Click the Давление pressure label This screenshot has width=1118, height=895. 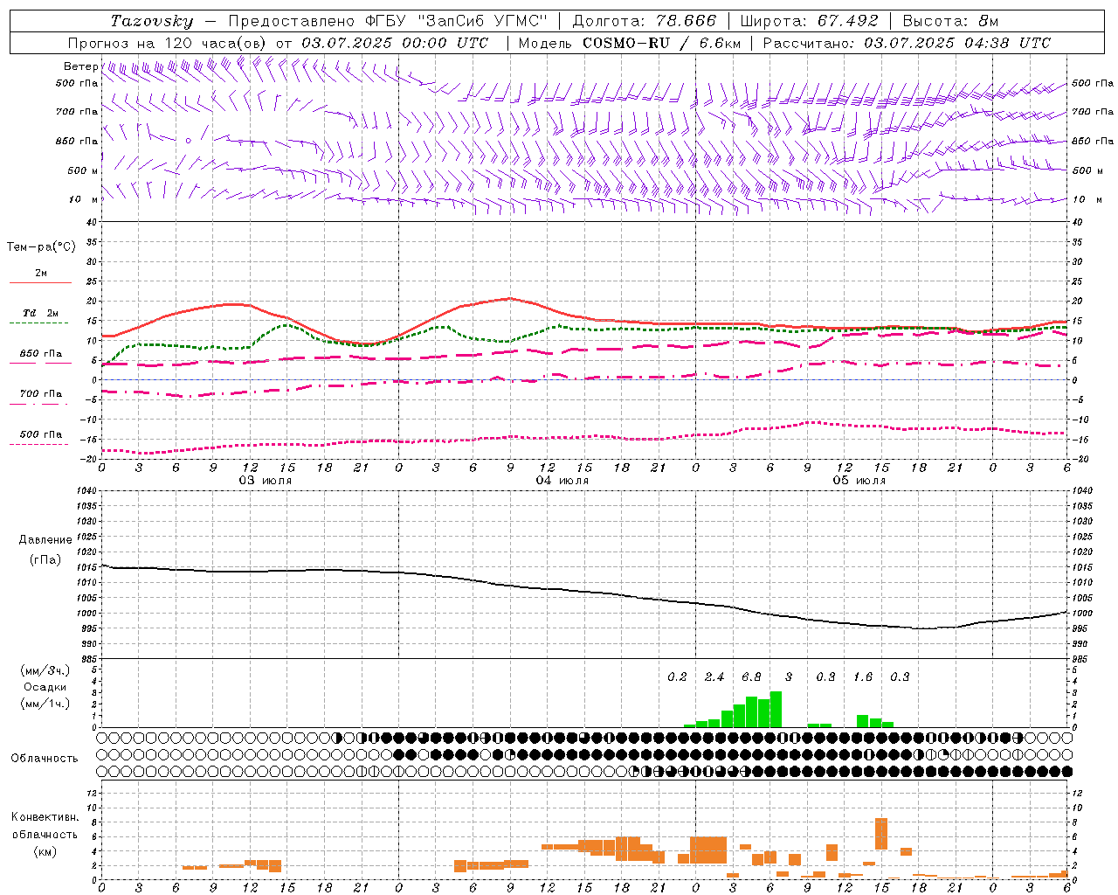45,540
